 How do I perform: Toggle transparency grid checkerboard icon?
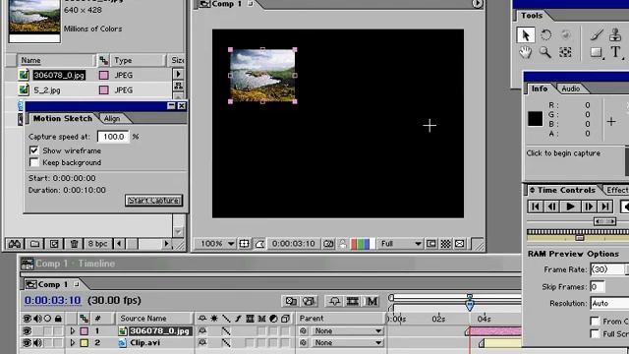[x=445, y=244]
